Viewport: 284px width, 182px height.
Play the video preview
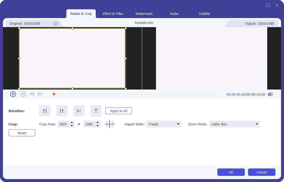click(13, 94)
